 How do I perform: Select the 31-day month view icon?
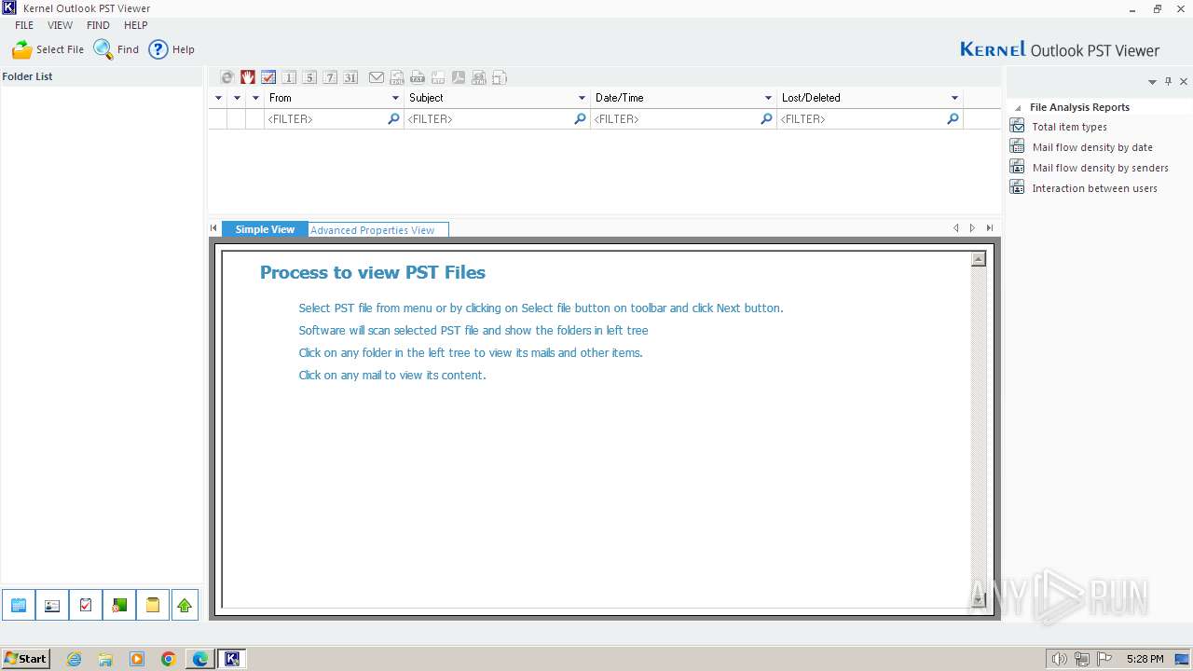click(x=350, y=77)
